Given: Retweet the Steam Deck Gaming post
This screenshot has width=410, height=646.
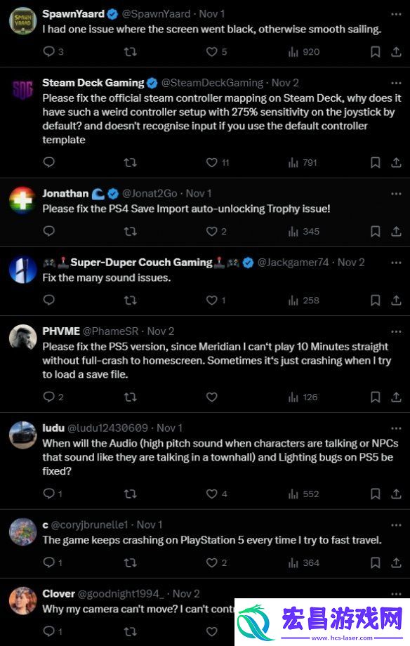Looking at the screenshot, I should [130, 162].
